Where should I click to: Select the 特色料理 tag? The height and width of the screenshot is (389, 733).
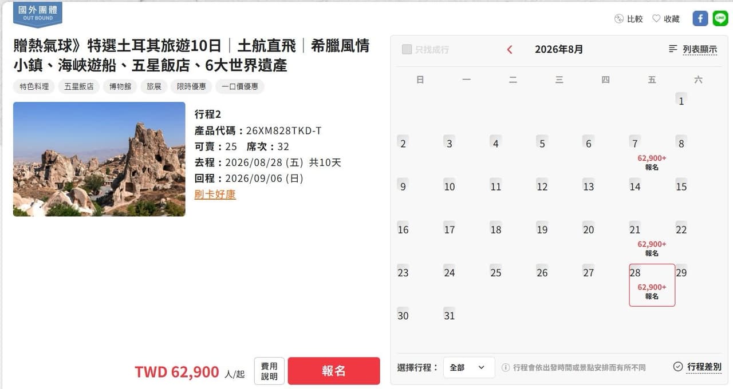(x=34, y=87)
